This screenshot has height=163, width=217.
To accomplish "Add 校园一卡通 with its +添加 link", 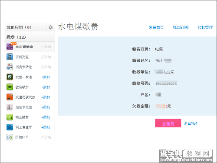I will [46, 77].
